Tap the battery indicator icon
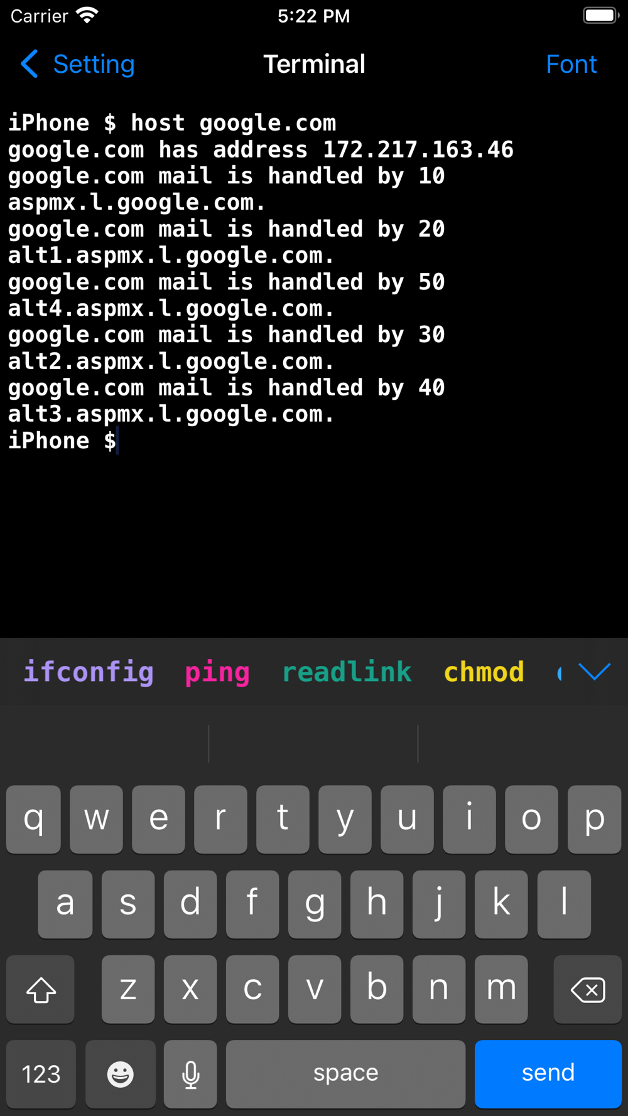The height and width of the screenshot is (1116, 628). [x=601, y=15]
